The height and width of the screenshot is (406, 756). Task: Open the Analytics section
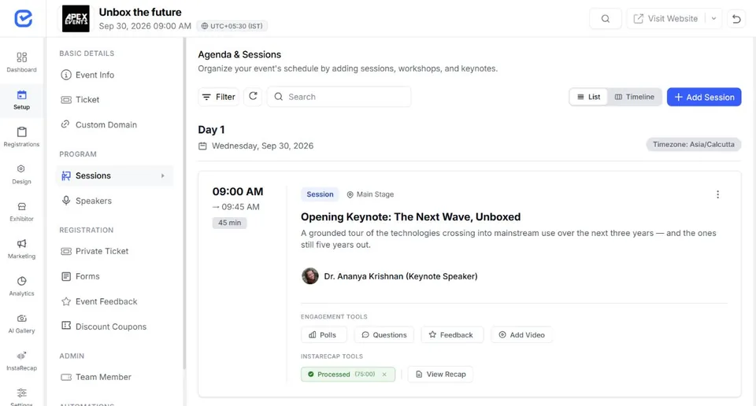tap(22, 286)
